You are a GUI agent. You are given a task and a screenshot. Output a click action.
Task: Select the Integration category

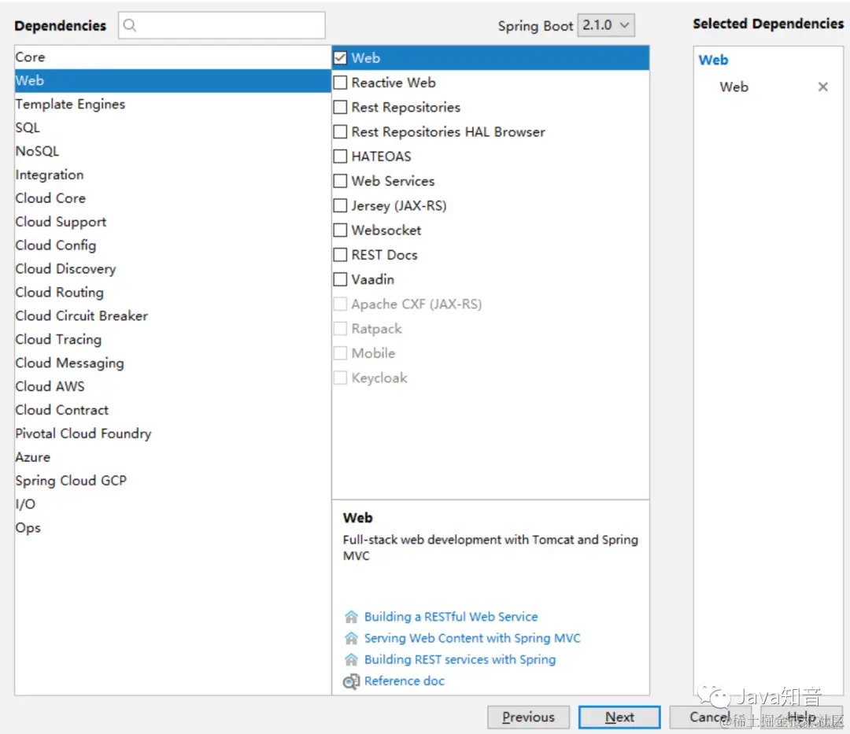(x=173, y=175)
